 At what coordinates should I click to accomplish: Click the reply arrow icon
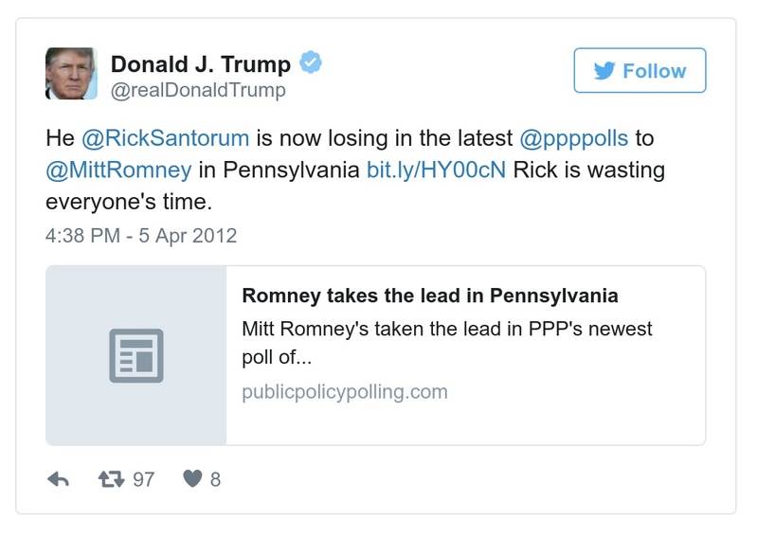tap(58, 480)
